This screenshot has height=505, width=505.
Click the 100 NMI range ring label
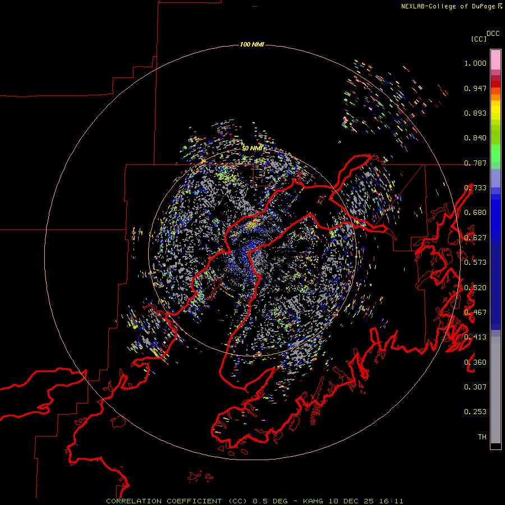coord(252,44)
